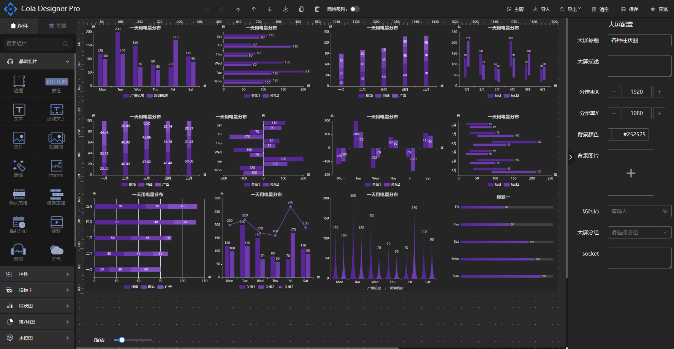Toggle visibility eye in 访问码 field

click(x=665, y=211)
